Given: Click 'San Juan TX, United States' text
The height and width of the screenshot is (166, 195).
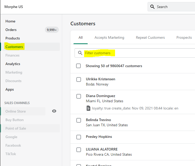Looking at the screenshot, I should tap(107, 125).
